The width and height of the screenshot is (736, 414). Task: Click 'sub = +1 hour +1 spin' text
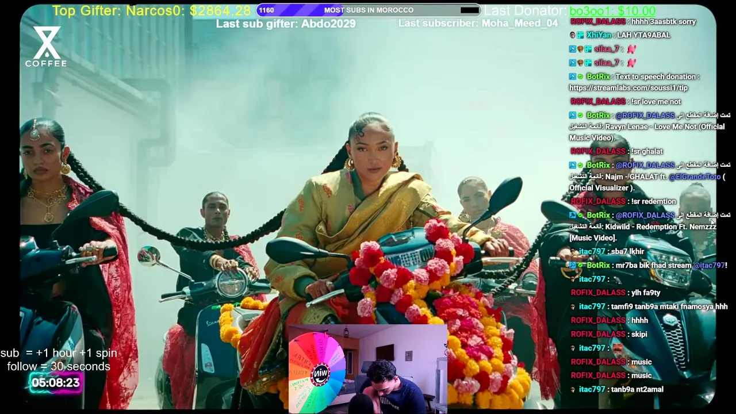click(59, 353)
